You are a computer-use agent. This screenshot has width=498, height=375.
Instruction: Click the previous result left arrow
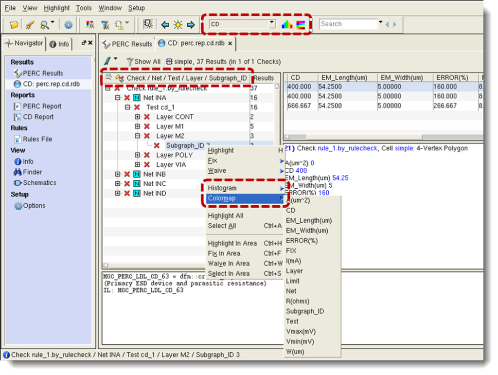165,25
